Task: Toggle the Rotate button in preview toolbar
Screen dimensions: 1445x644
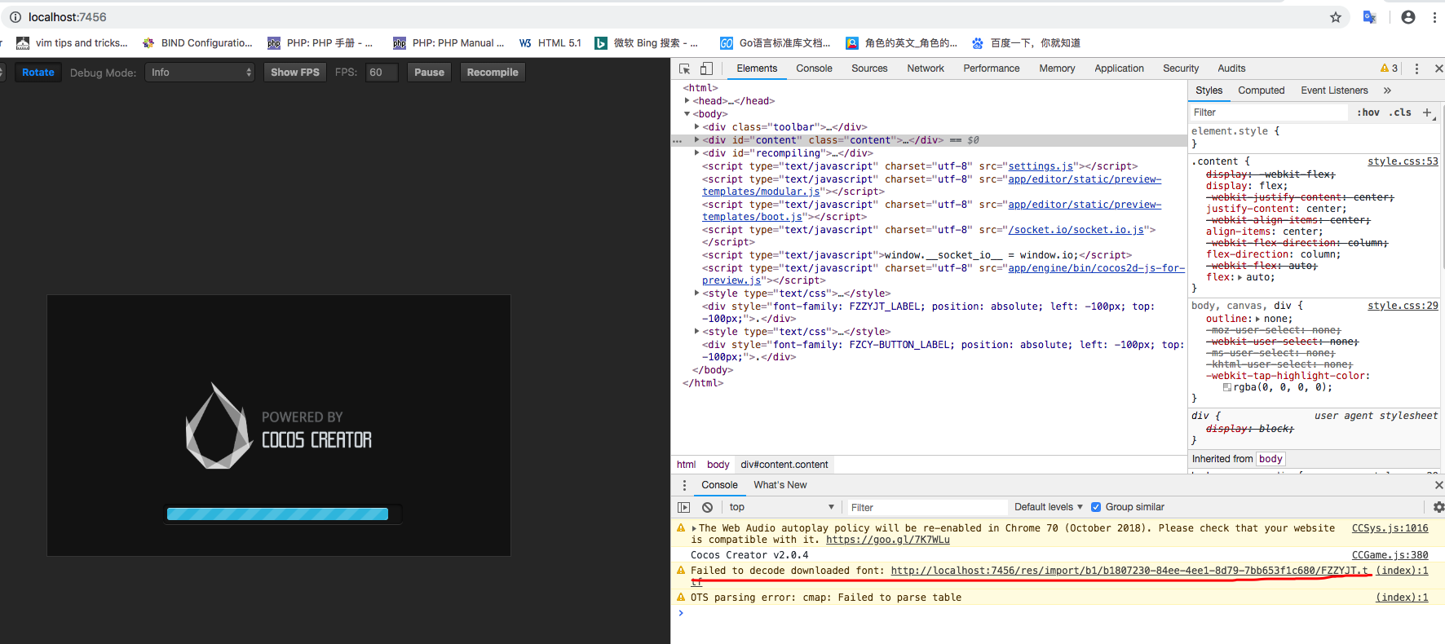Action: coord(38,73)
